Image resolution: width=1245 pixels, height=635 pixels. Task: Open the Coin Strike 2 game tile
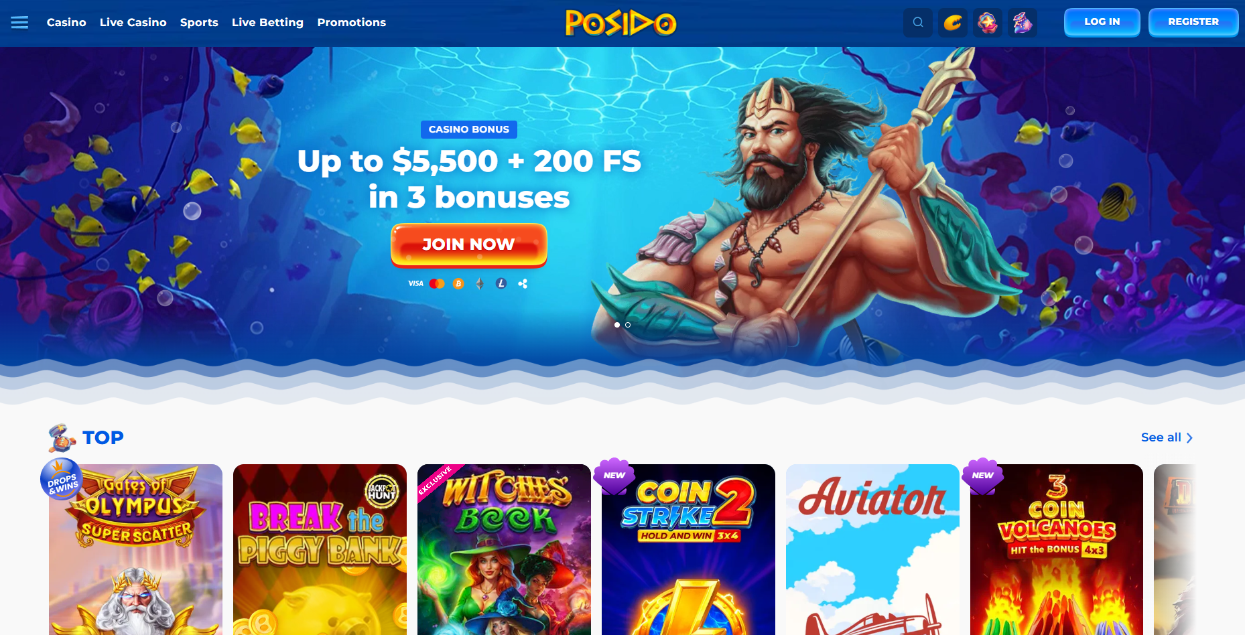(x=688, y=549)
